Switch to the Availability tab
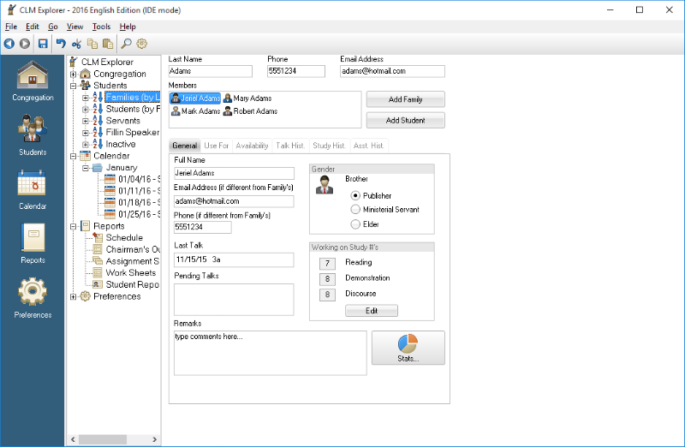This screenshot has height=447, width=685. click(x=252, y=146)
